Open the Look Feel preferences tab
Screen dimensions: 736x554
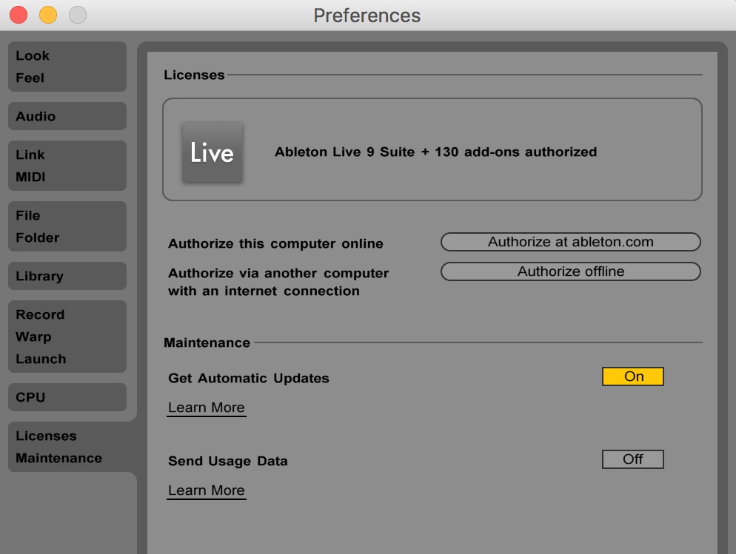point(67,67)
